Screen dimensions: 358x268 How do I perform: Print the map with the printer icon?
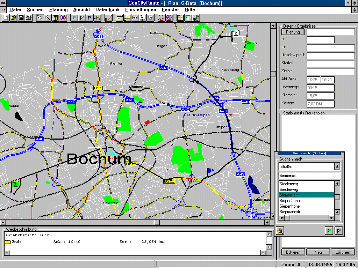pos(29,17)
